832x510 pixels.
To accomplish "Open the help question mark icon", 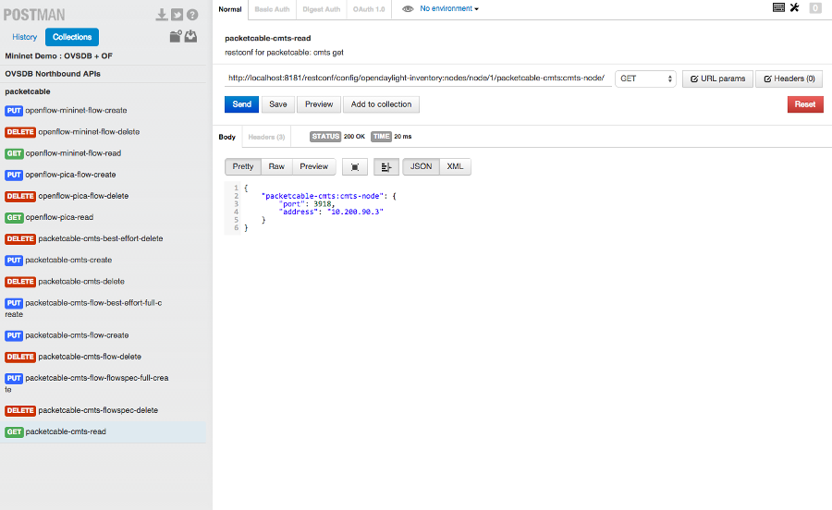I will pyautogui.click(x=192, y=15).
